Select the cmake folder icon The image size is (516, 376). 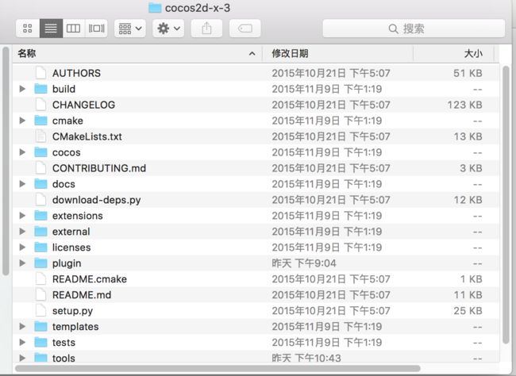coord(40,121)
